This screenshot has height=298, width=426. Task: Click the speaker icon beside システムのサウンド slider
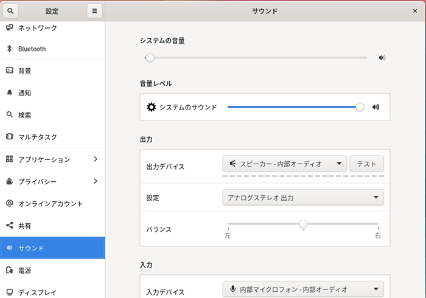(x=375, y=108)
